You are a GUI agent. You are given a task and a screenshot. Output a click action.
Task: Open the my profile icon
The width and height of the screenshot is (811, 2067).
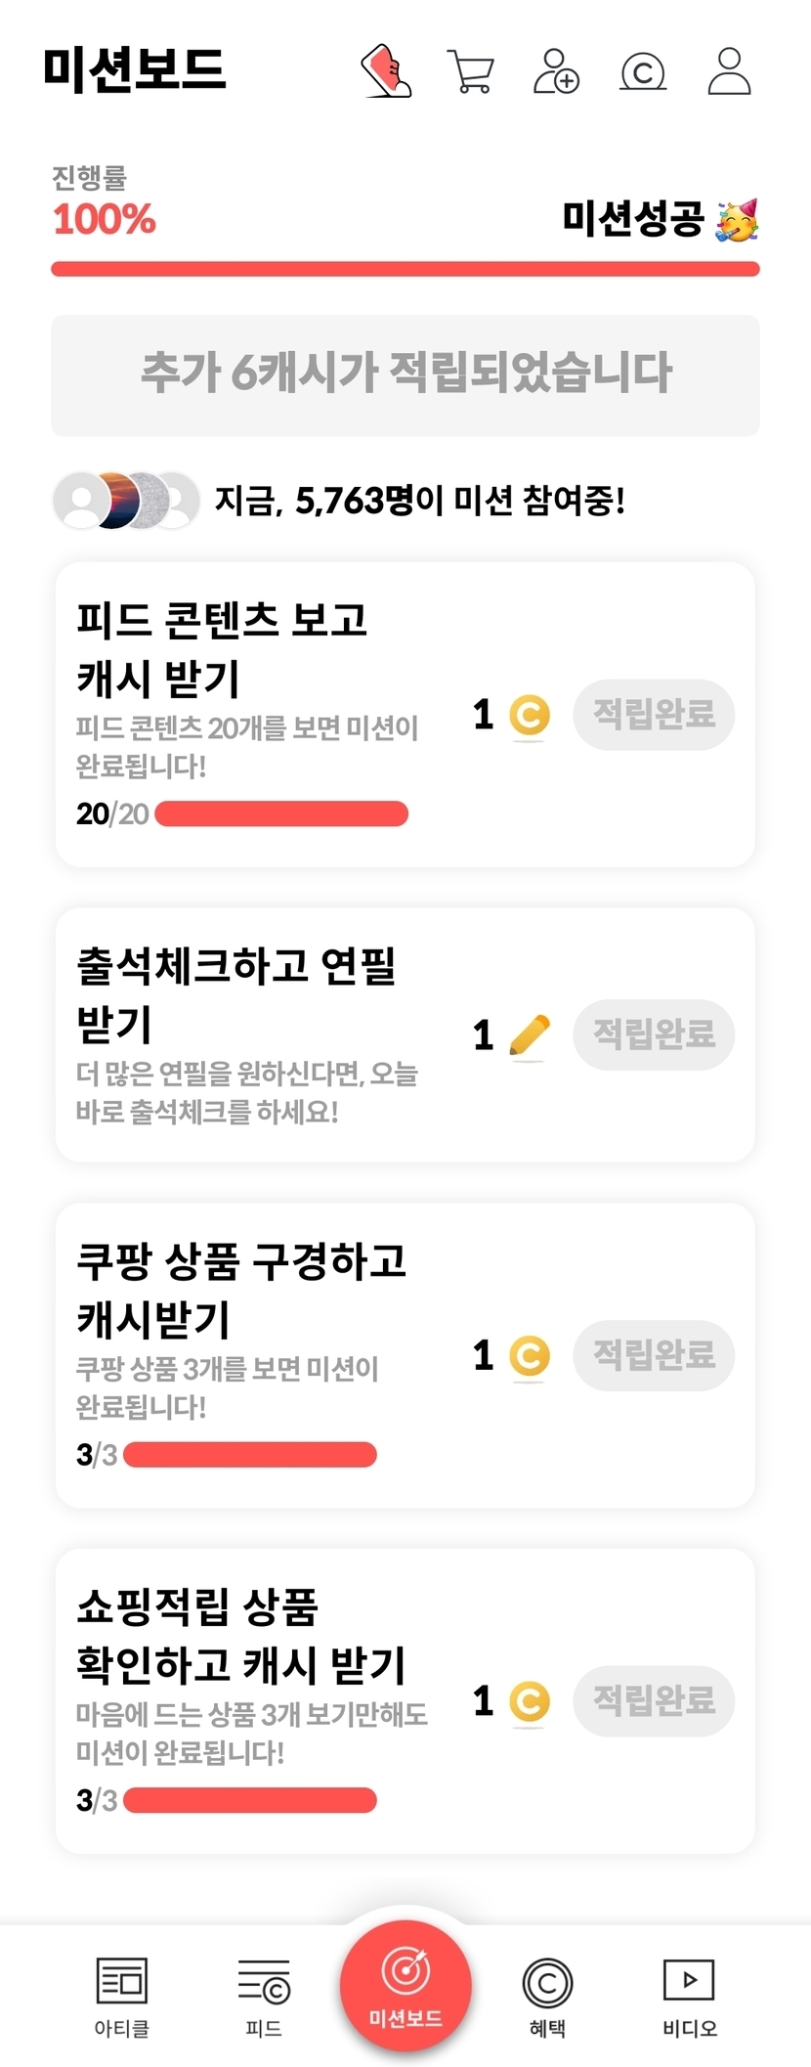click(x=729, y=70)
